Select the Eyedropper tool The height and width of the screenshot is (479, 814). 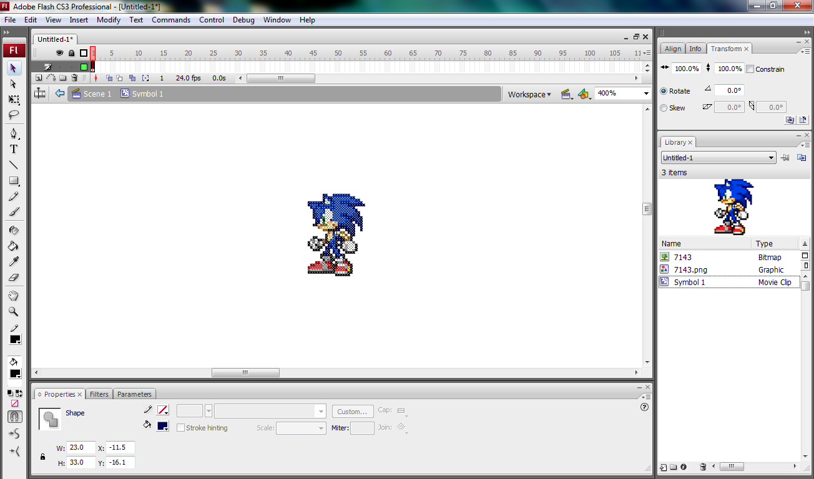pyautogui.click(x=14, y=261)
